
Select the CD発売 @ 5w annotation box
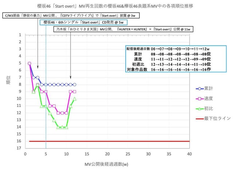point(83,22)
